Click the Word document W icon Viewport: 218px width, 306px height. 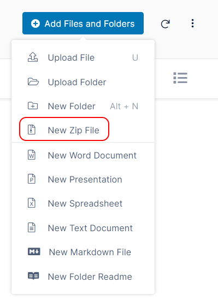[x=32, y=155]
